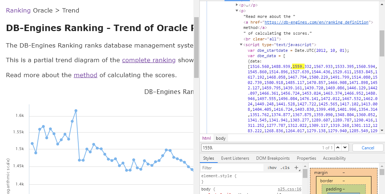Go to previous search result arrow
The image size is (385, 194).
tap(338, 148)
